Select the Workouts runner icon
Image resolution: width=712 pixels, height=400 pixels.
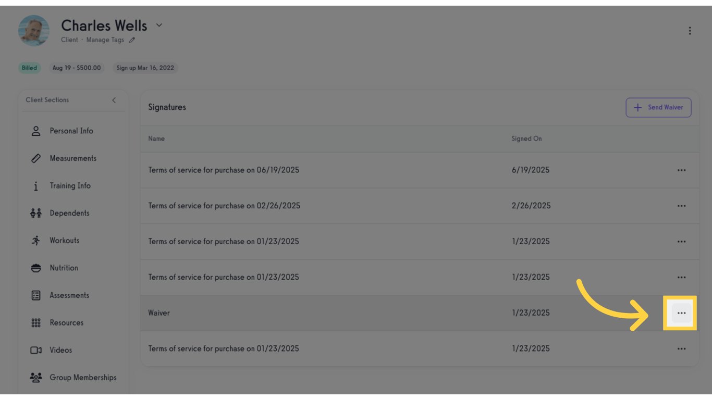coord(35,240)
